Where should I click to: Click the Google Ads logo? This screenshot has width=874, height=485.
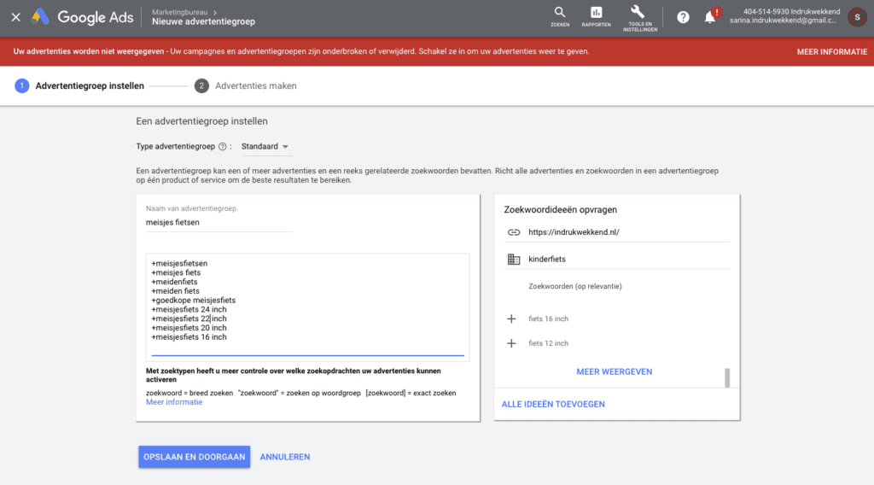click(x=82, y=17)
